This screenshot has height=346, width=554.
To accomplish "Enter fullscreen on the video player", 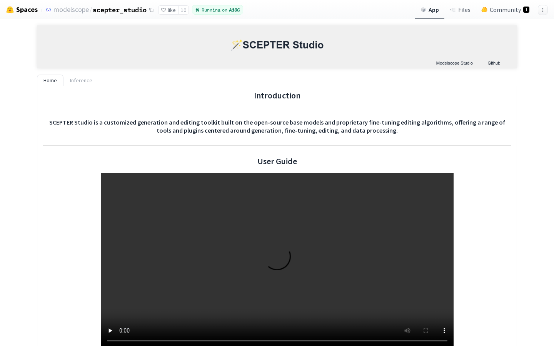I will 426,331.
